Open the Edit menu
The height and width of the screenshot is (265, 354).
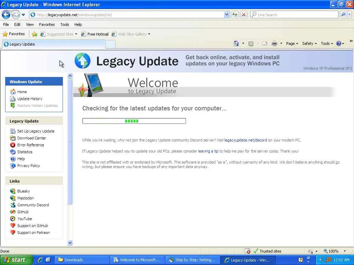17,24
